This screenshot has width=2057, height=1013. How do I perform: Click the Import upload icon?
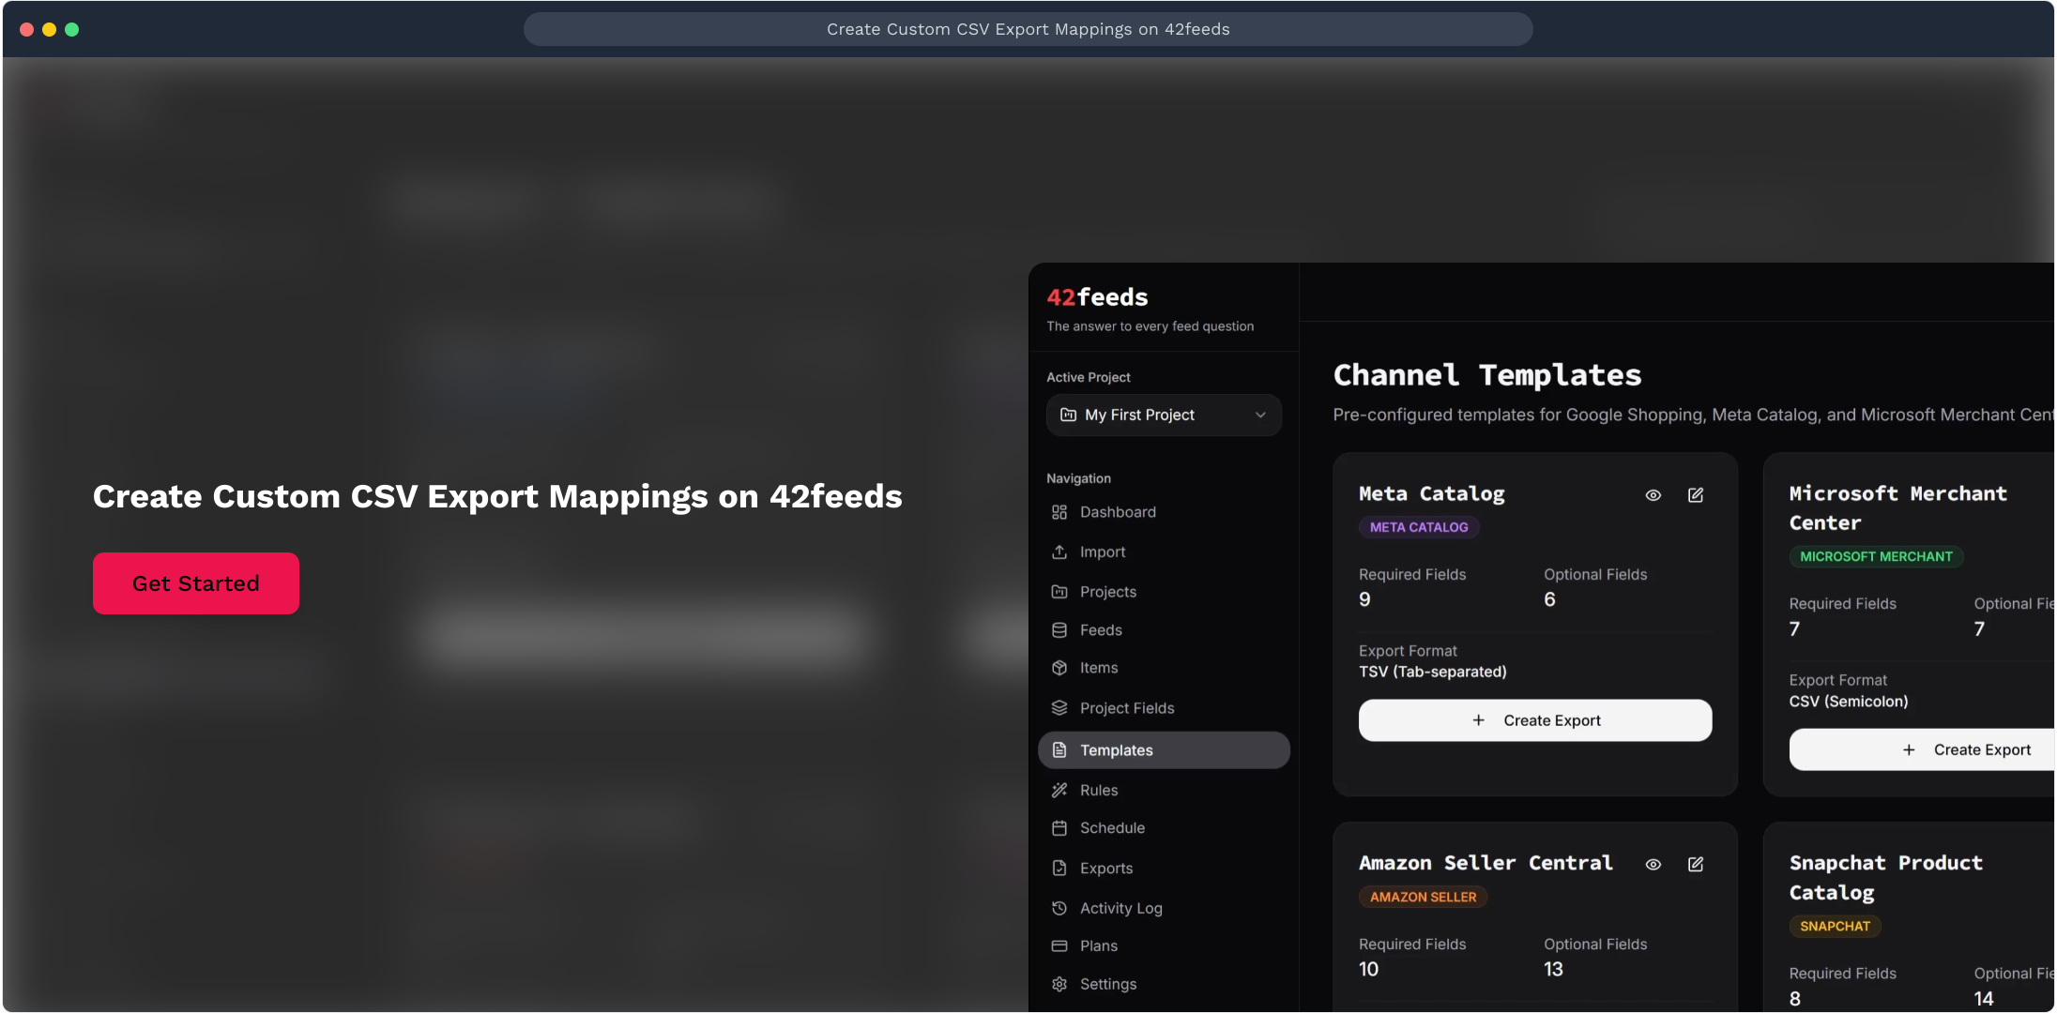[1059, 552]
